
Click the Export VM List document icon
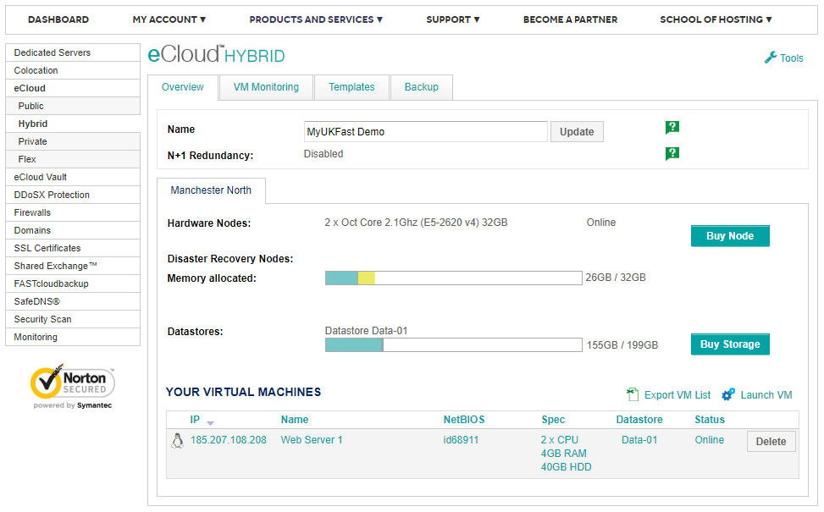[633, 394]
